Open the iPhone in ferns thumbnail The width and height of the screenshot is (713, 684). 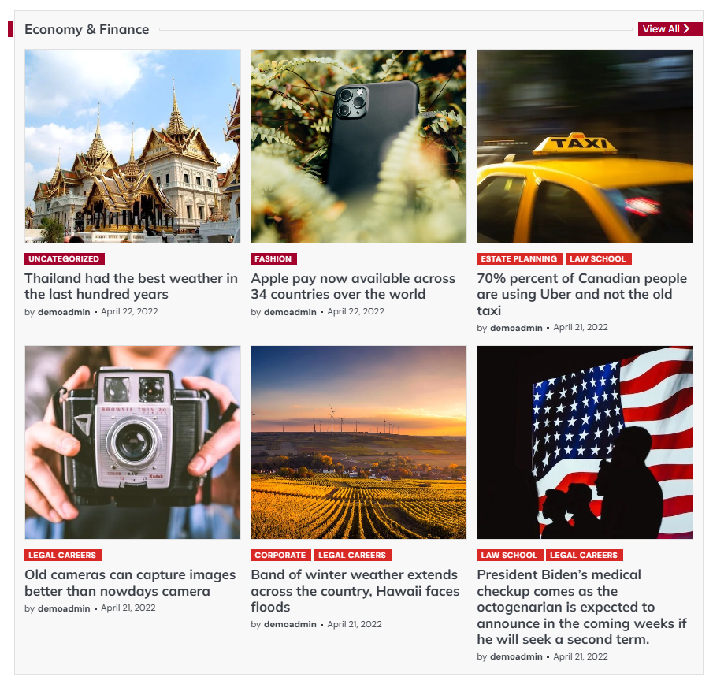[x=358, y=146]
